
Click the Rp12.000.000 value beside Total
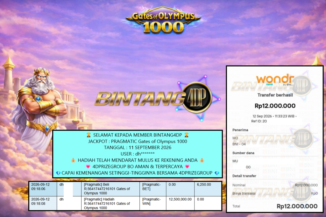click(x=297, y=206)
